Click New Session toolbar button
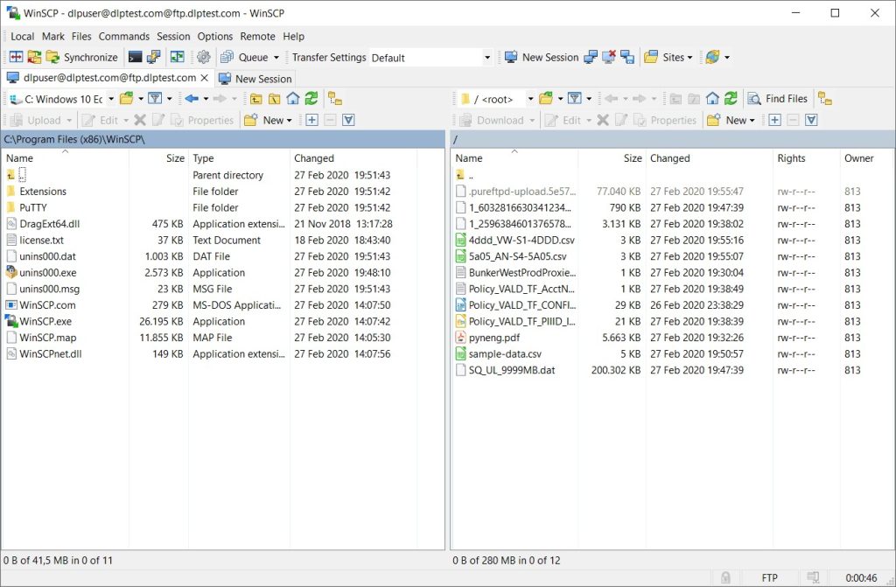896x587 pixels. pos(542,57)
